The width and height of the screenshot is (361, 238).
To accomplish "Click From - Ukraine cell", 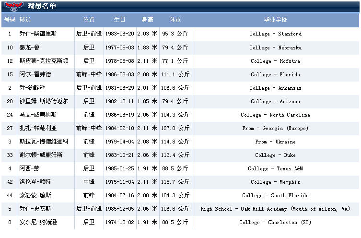I will (x=275, y=142).
